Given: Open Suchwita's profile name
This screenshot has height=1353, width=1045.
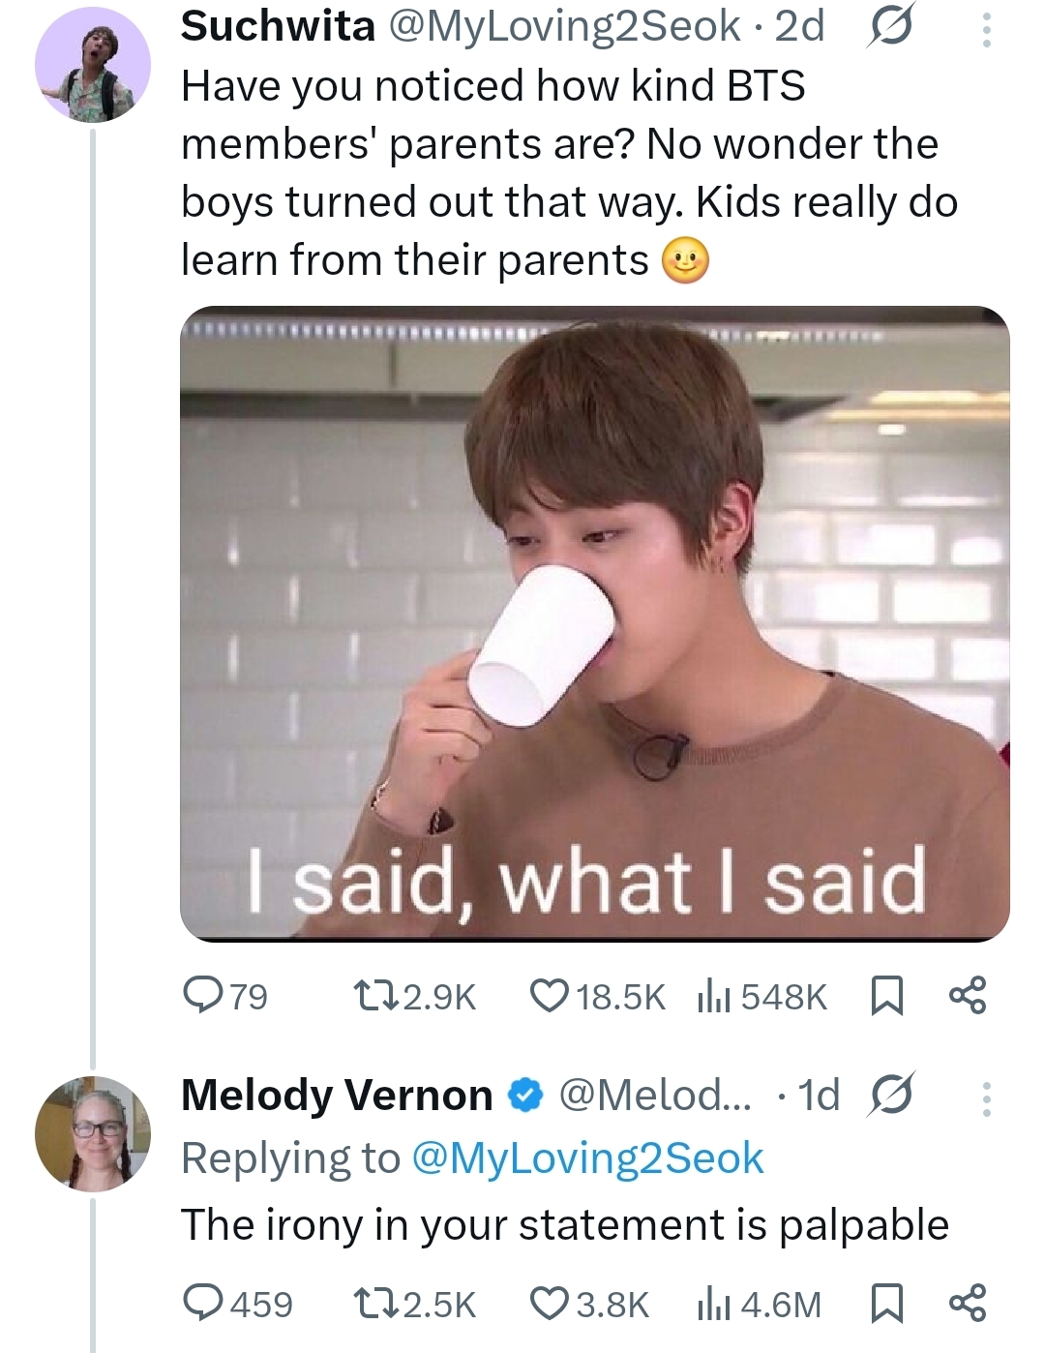Looking at the screenshot, I should point(279,26).
